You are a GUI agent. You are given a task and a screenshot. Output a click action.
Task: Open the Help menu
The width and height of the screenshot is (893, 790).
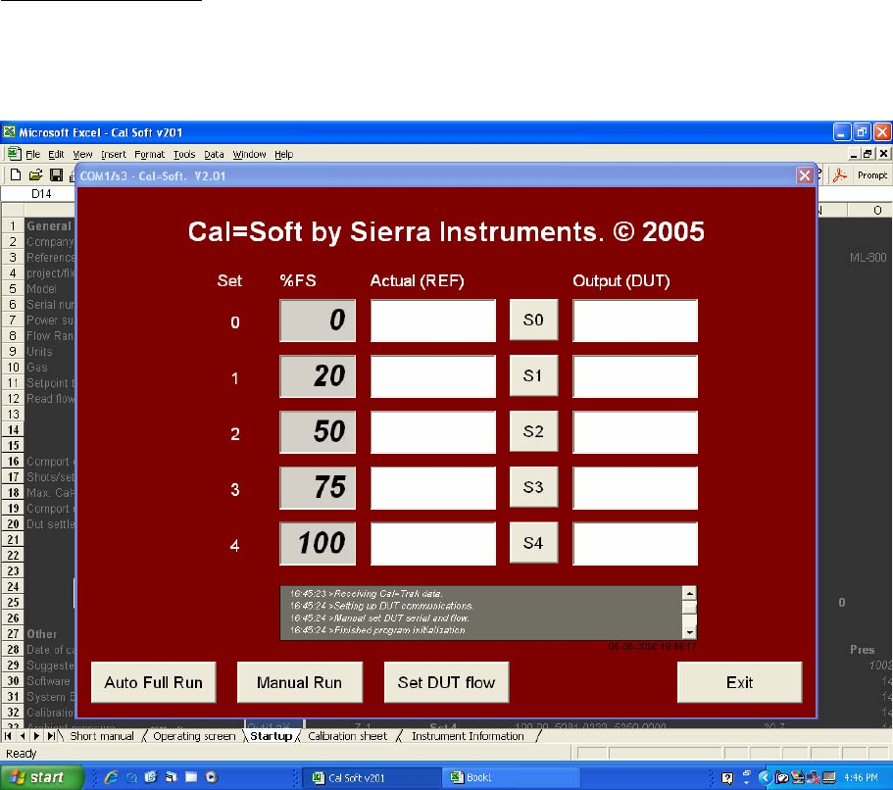[283, 154]
